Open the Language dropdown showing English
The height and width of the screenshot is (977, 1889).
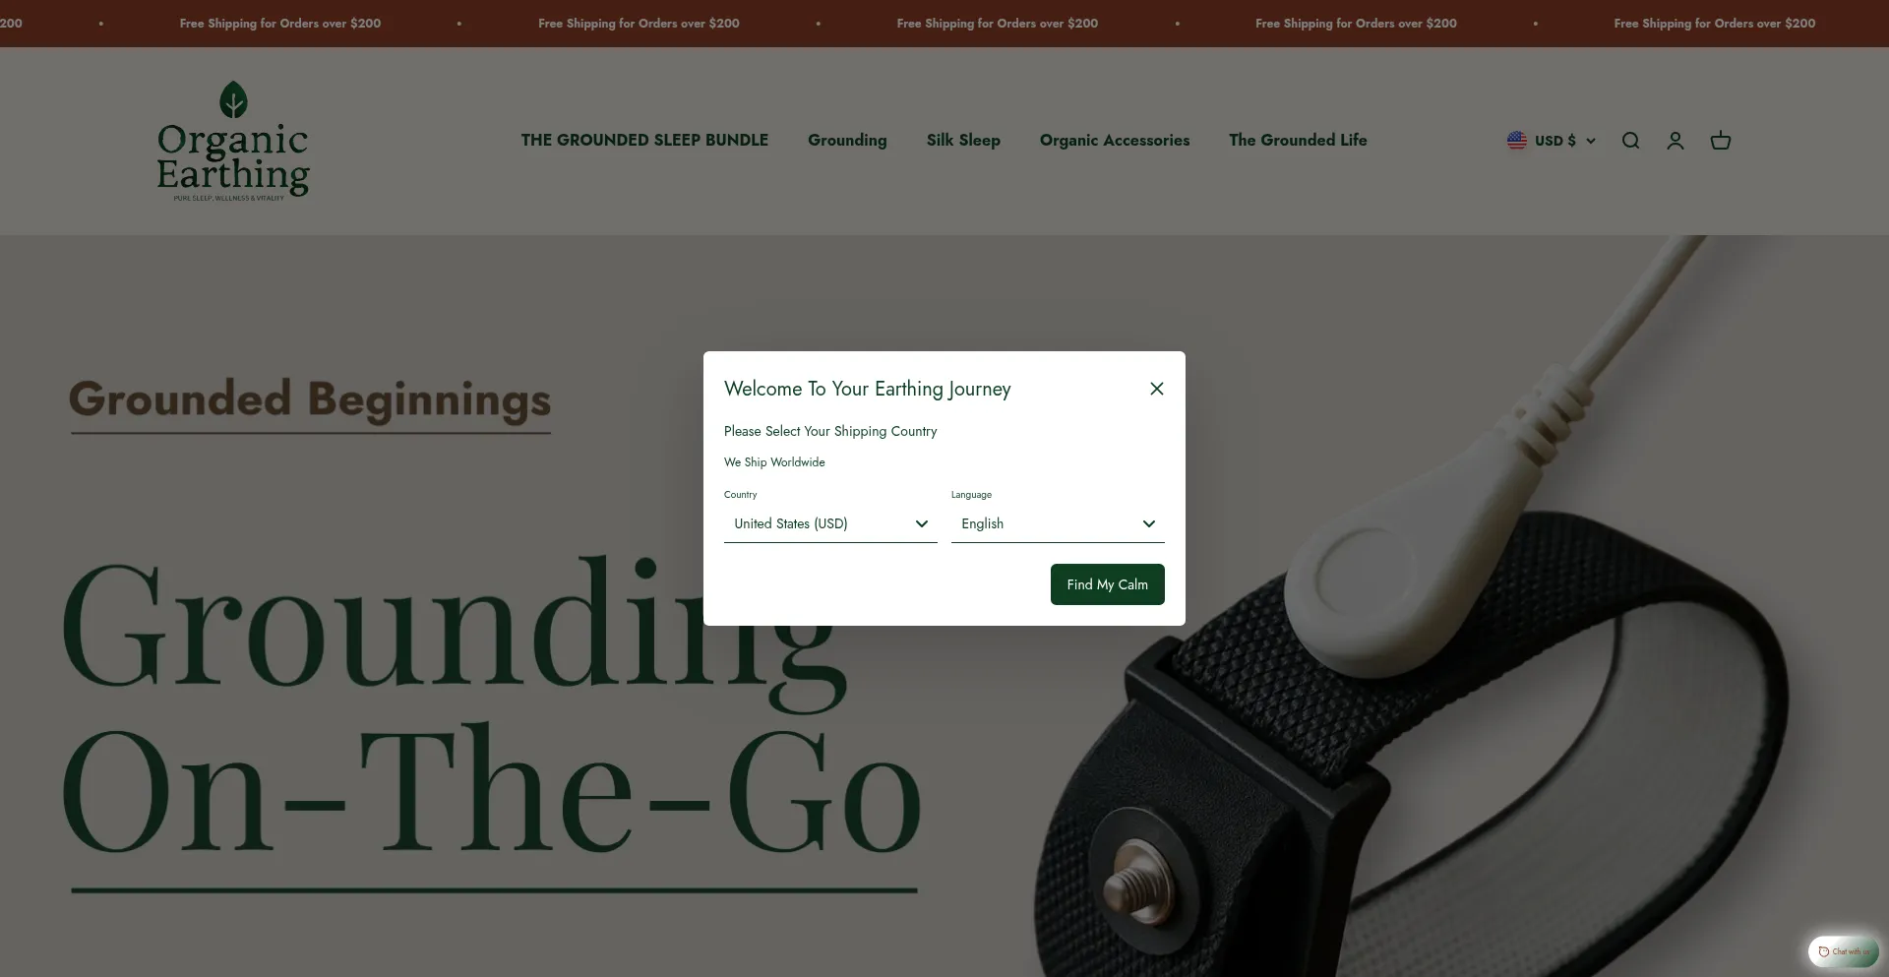point(1058,523)
